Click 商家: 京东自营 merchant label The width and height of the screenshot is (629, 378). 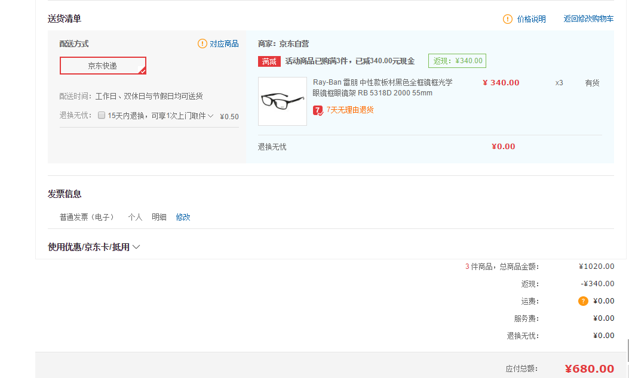283,44
